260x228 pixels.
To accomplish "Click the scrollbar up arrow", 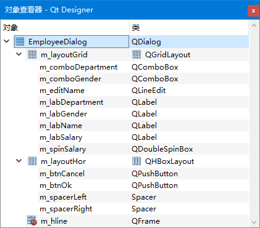I will point(254,25).
